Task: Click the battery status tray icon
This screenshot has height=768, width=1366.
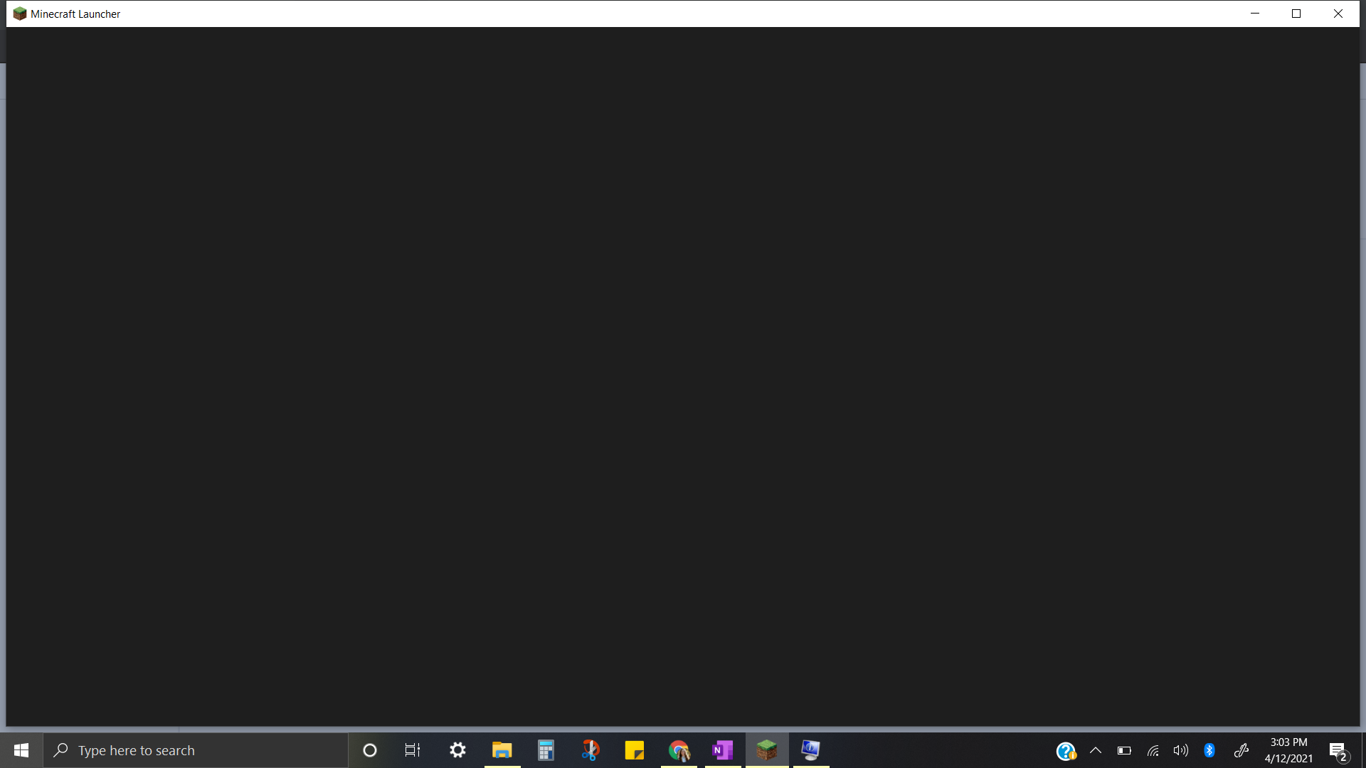Action: 1124,750
